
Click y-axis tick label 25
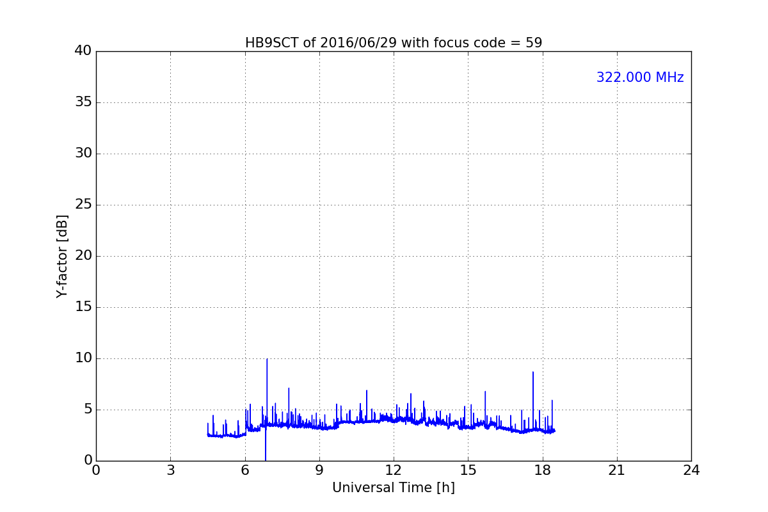pyautogui.click(x=83, y=205)
